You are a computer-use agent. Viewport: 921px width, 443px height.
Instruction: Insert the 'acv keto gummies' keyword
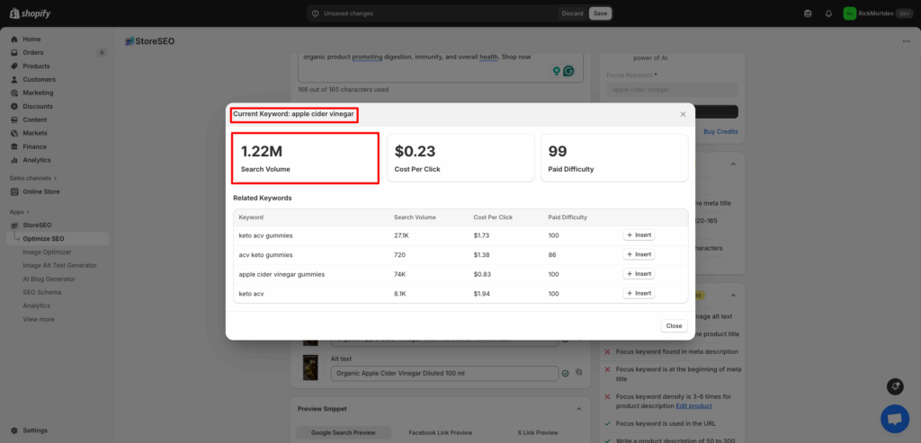(639, 254)
